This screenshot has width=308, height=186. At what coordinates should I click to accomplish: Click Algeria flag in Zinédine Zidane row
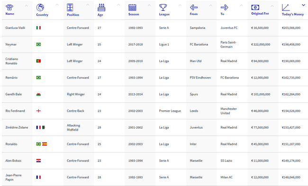point(44,127)
